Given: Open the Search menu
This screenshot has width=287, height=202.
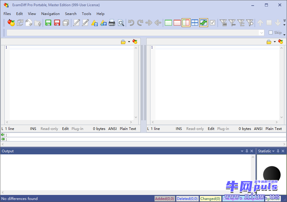Looking at the screenshot, I should click(x=71, y=14).
